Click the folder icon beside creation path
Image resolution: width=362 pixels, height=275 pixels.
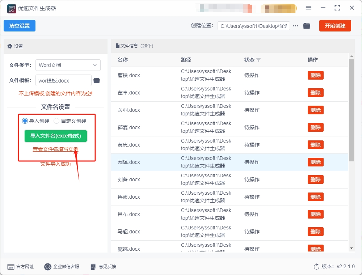tap(307, 26)
